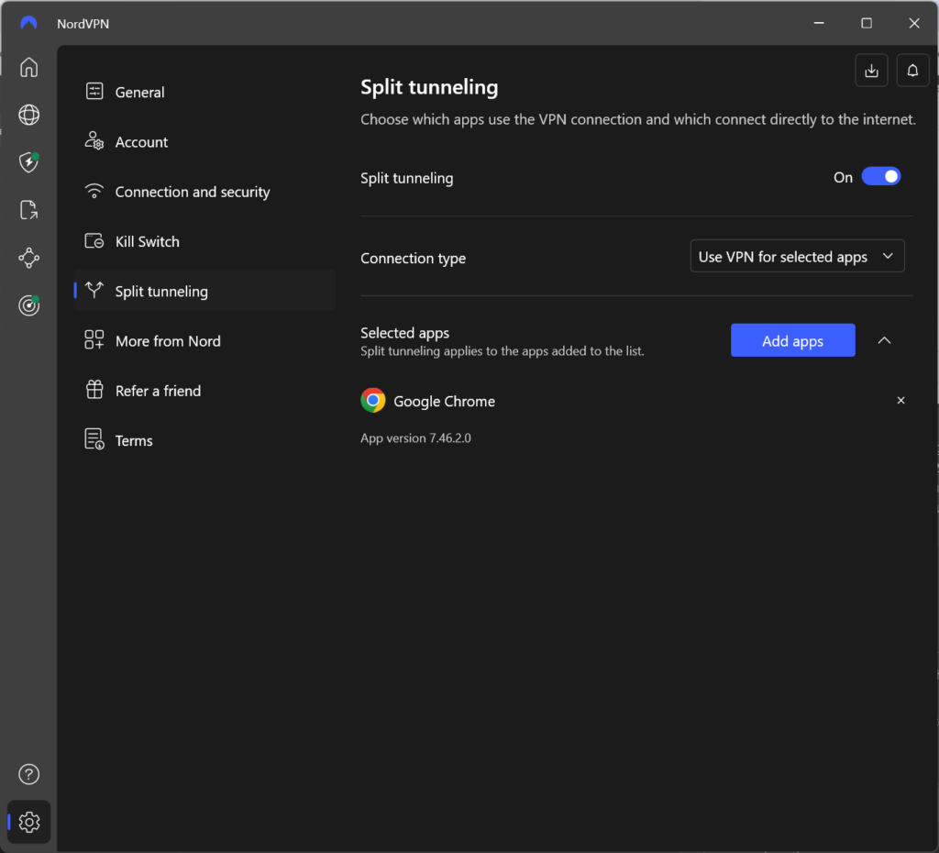Open the Home view in sidebar
Screen dimensions: 939x853
28,67
